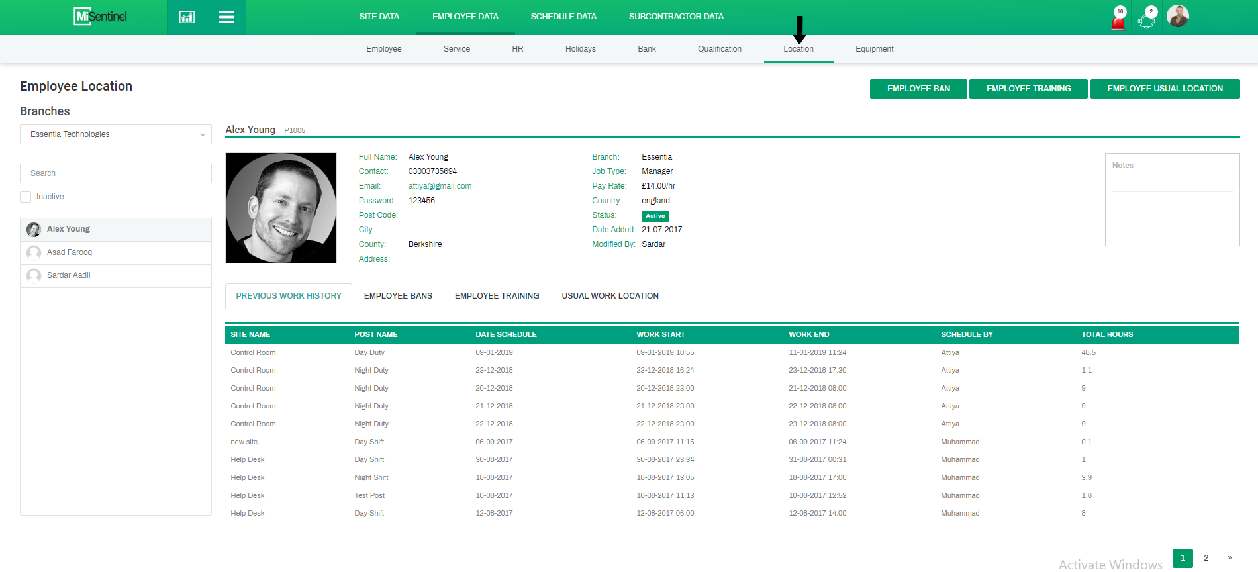Image resolution: width=1258 pixels, height=572 pixels.
Task: Click Alex Young's avatar in employee list
Action: tap(34, 230)
